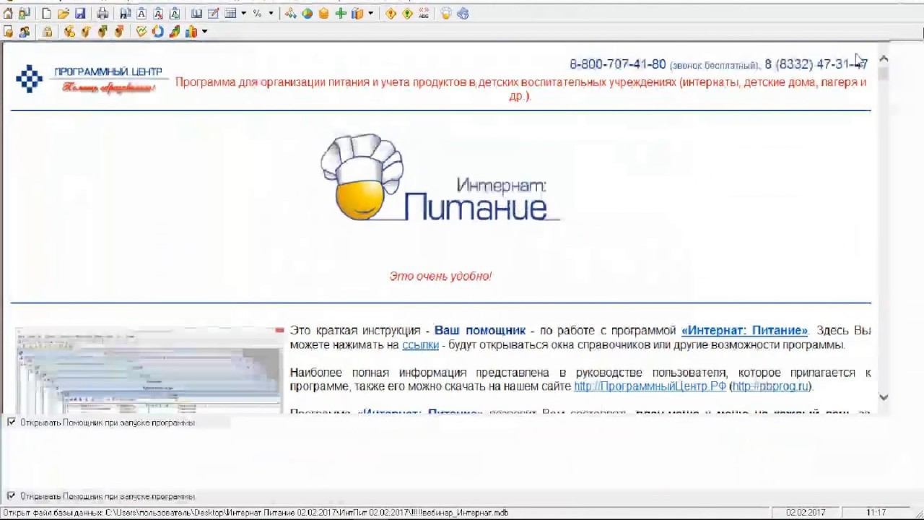Click the green plus add icon
This screenshot has height=520, width=924.
tap(341, 14)
